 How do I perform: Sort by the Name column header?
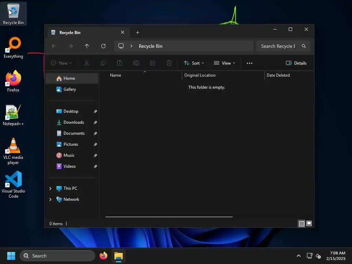(145, 75)
